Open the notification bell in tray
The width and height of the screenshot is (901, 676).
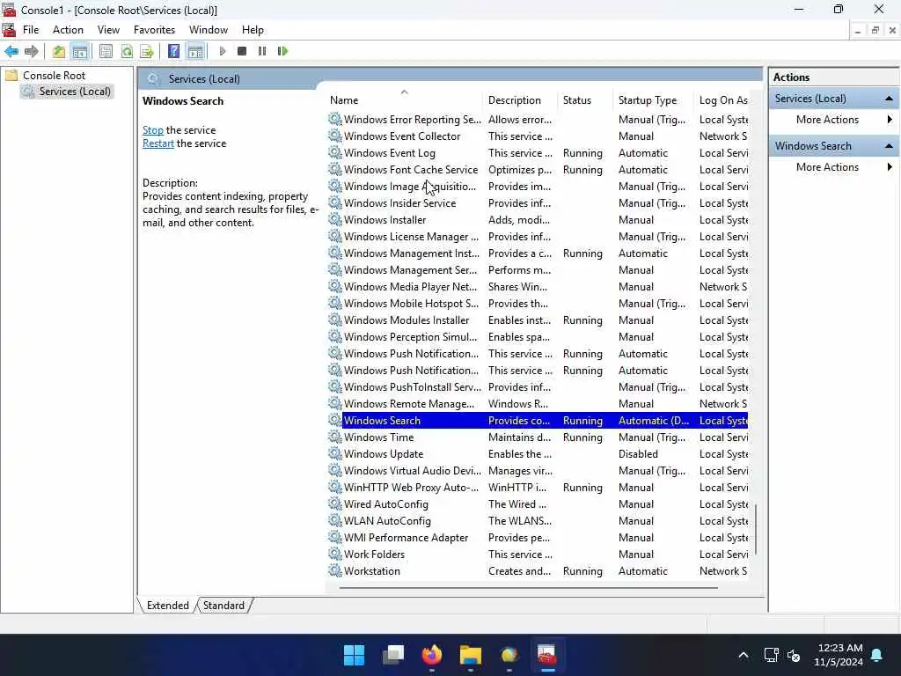click(x=877, y=655)
